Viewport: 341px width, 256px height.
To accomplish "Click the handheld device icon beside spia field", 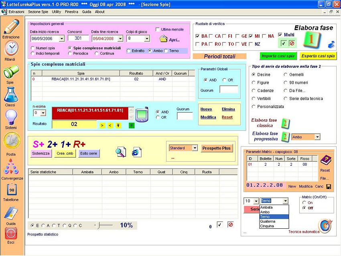I will tap(142, 115).
